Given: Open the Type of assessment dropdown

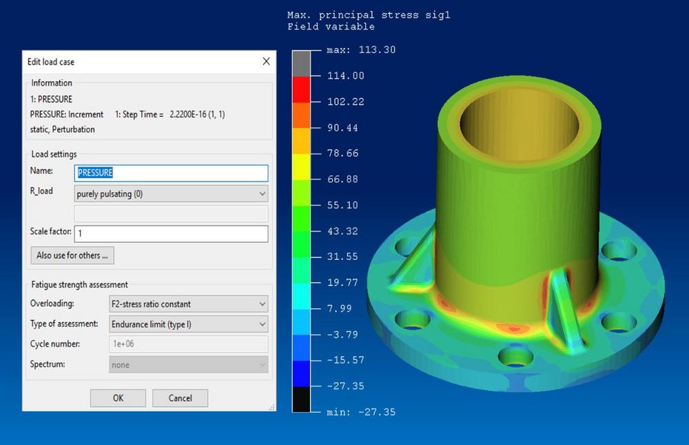Looking at the screenshot, I should [x=188, y=324].
